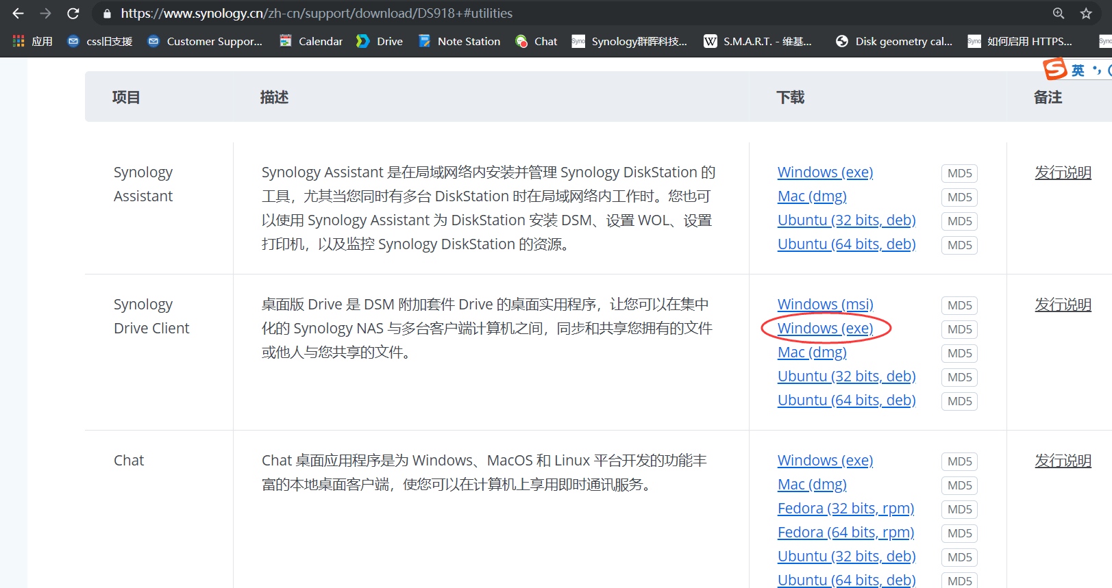Open the 如何启用 HTTPS bookmark

point(1020,41)
